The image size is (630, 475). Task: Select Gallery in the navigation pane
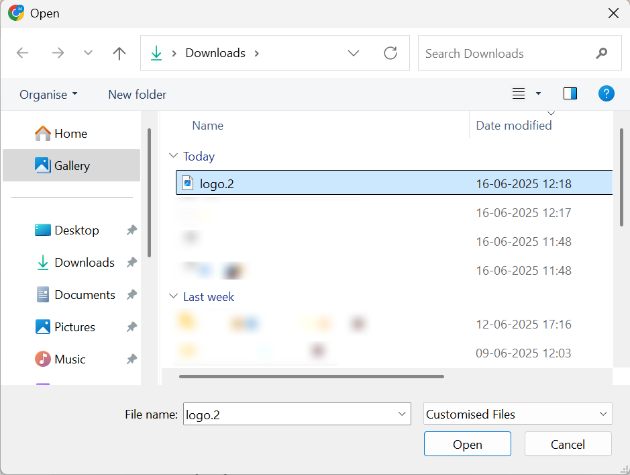click(x=72, y=166)
